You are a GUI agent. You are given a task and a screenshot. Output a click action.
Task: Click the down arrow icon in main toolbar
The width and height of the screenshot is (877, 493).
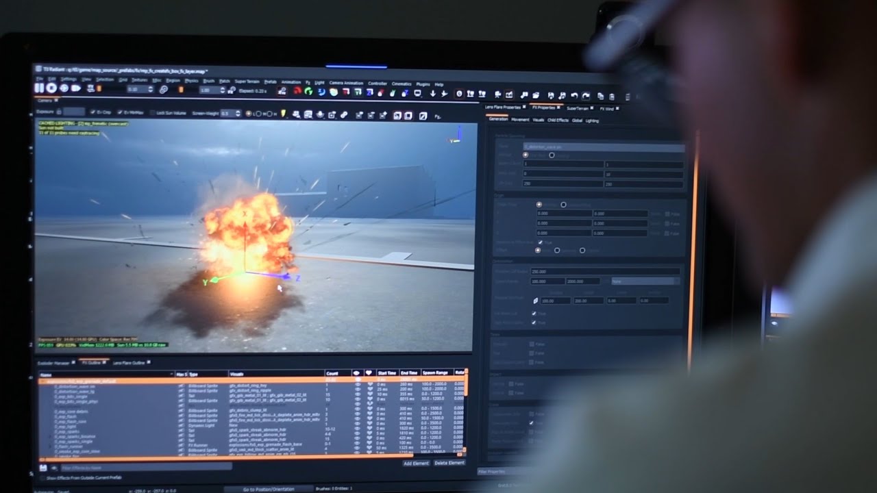[x=432, y=93]
